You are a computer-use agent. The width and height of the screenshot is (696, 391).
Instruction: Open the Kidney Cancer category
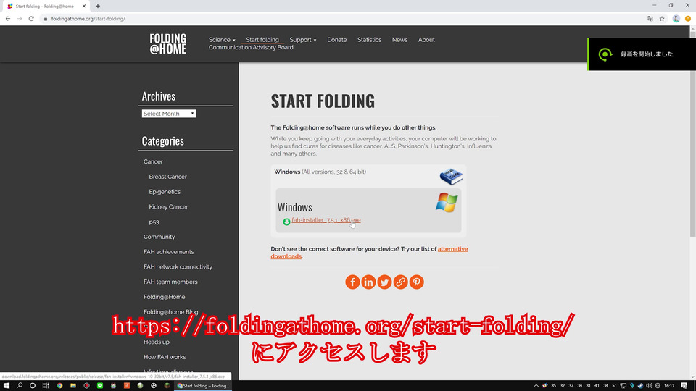[168, 206]
